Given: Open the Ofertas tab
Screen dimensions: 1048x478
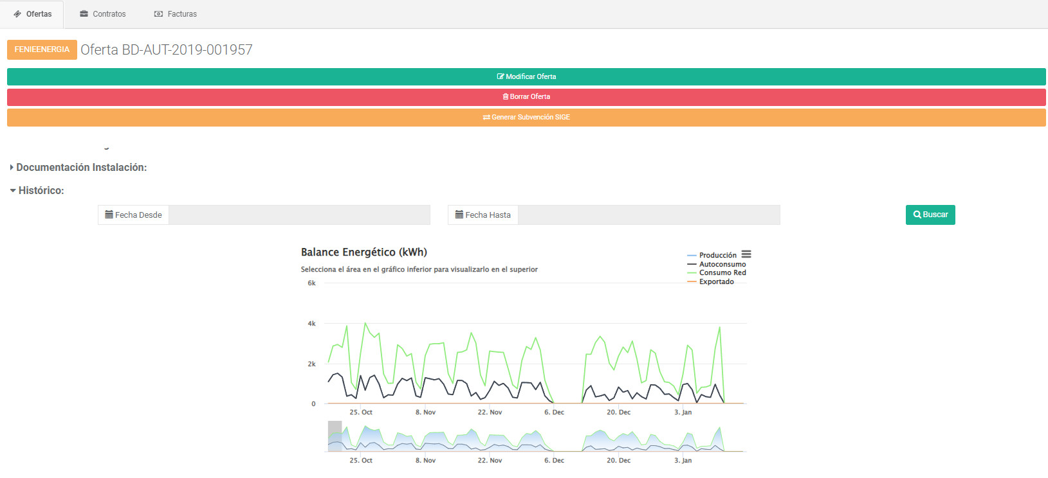Looking at the screenshot, I should tap(32, 14).
